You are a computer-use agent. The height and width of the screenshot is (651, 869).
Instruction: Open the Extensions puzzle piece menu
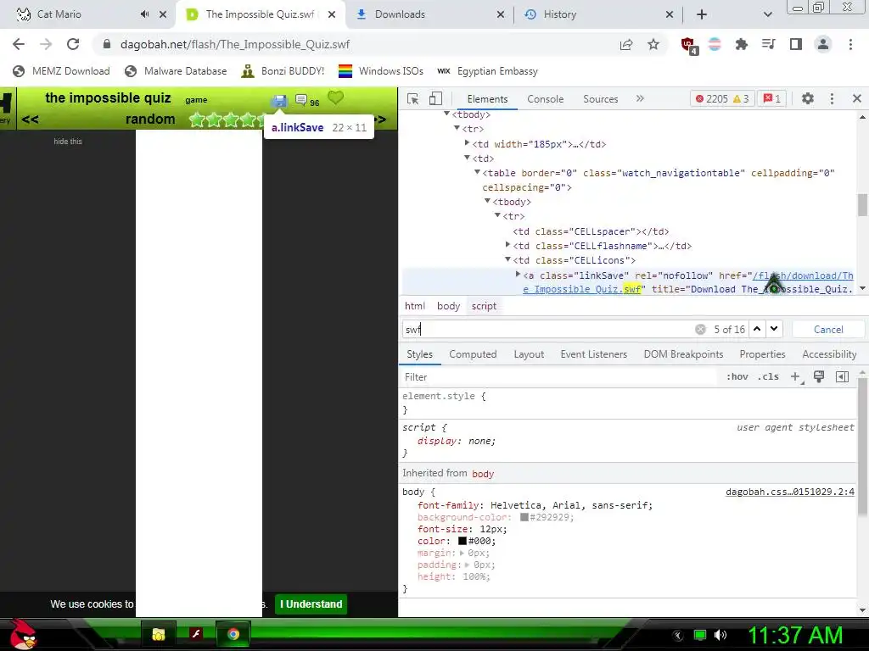(742, 44)
